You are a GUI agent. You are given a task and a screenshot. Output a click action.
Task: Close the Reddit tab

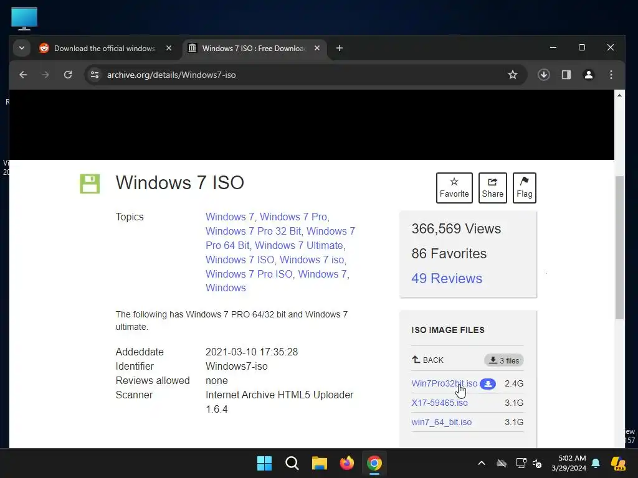click(169, 49)
